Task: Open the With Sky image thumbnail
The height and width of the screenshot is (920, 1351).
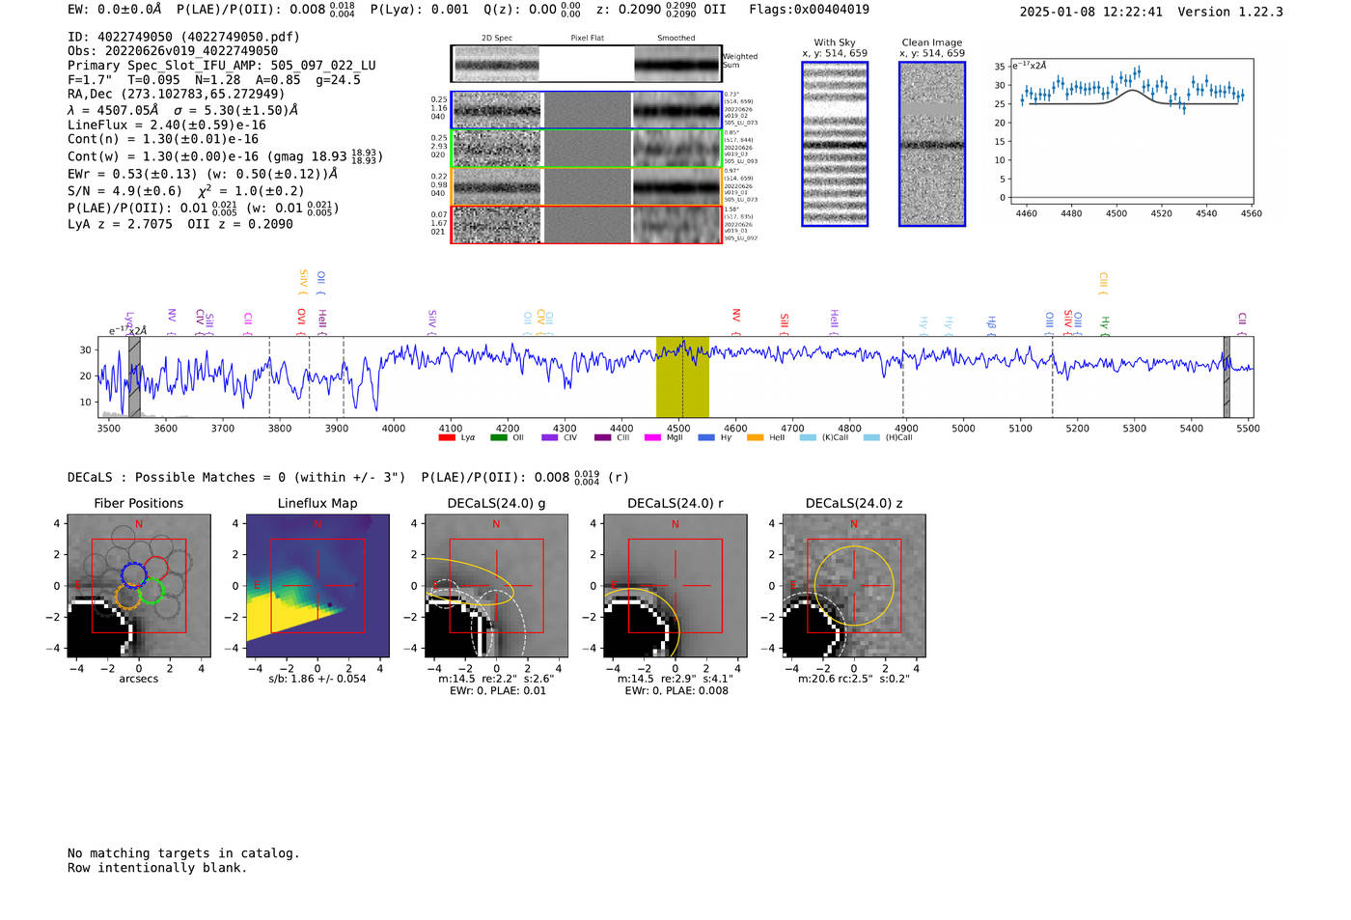Action: click(835, 144)
